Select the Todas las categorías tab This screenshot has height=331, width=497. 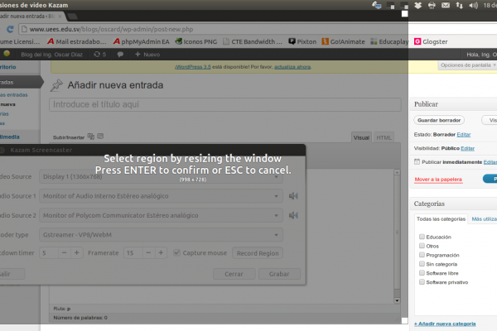coord(441,218)
